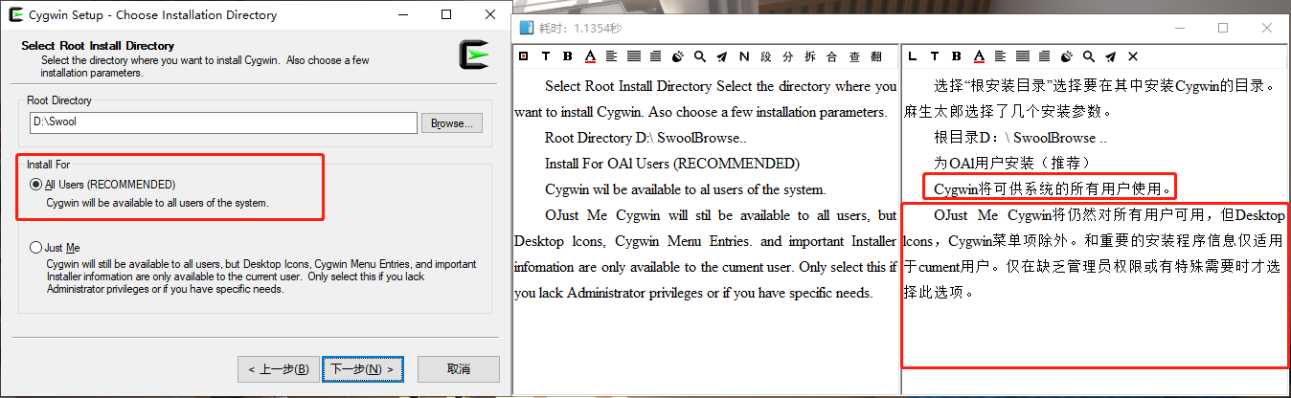
Task: Click the X icon in translation toolbar
Action: [x=1133, y=56]
